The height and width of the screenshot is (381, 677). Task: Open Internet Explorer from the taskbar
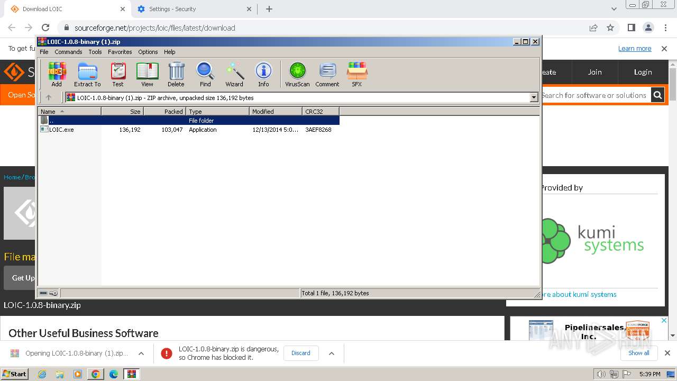(x=42, y=374)
